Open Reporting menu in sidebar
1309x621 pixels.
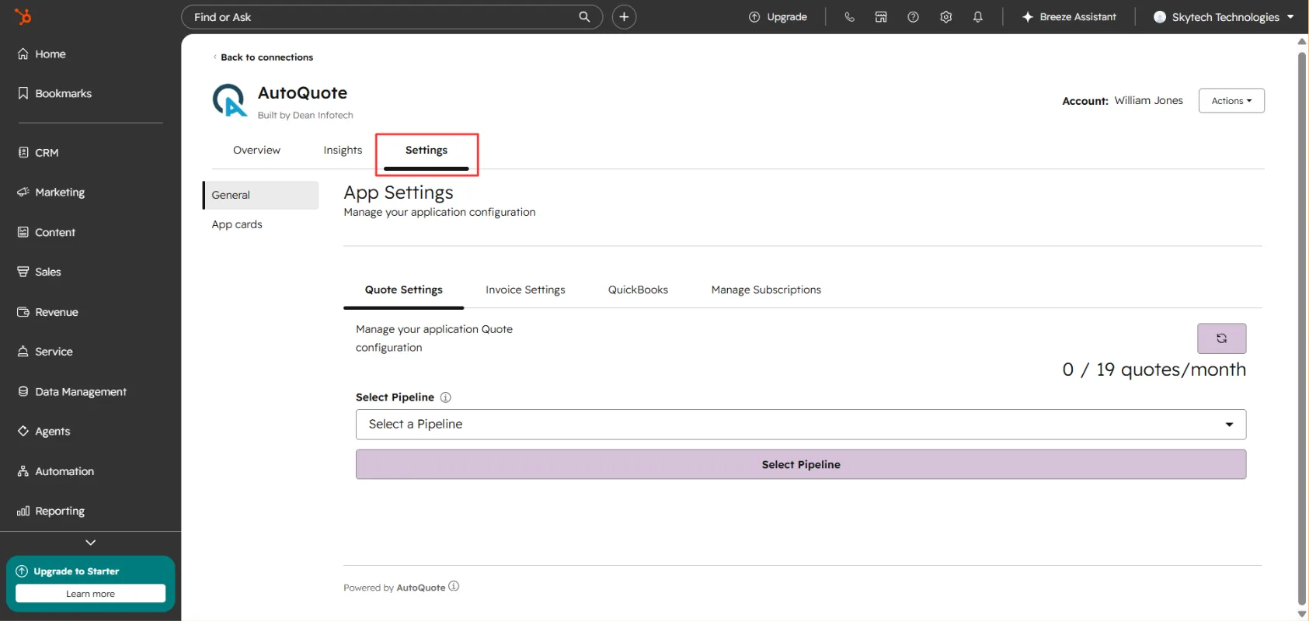(50, 511)
